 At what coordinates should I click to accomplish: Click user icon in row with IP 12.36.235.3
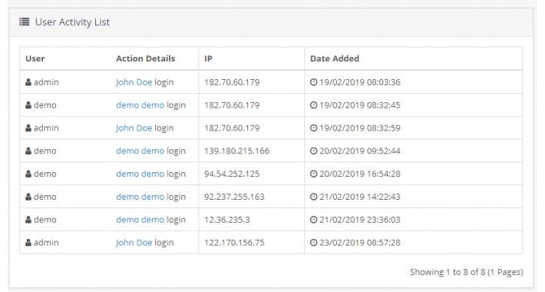pos(28,220)
